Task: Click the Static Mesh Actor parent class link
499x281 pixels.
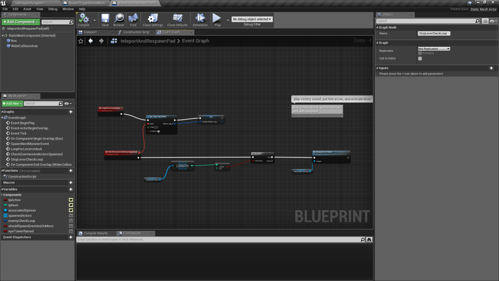Action: [x=483, y=9]
